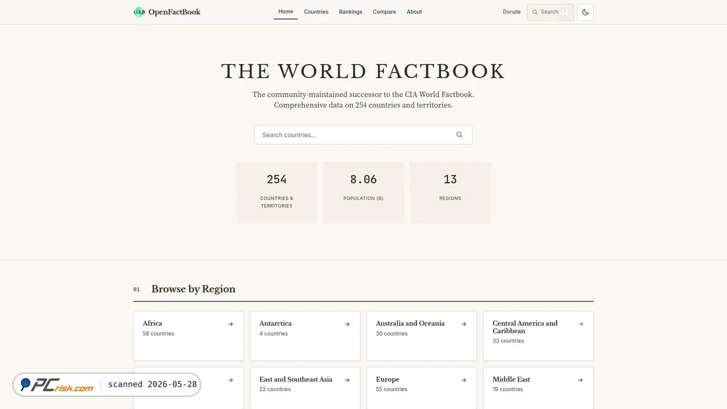Viewport: 727px width, 409px height.
Task: Open the header Search button
Action: pos(551,12)
